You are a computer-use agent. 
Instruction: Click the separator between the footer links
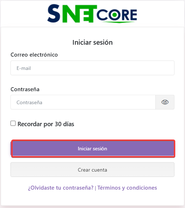tap(95, 188)
